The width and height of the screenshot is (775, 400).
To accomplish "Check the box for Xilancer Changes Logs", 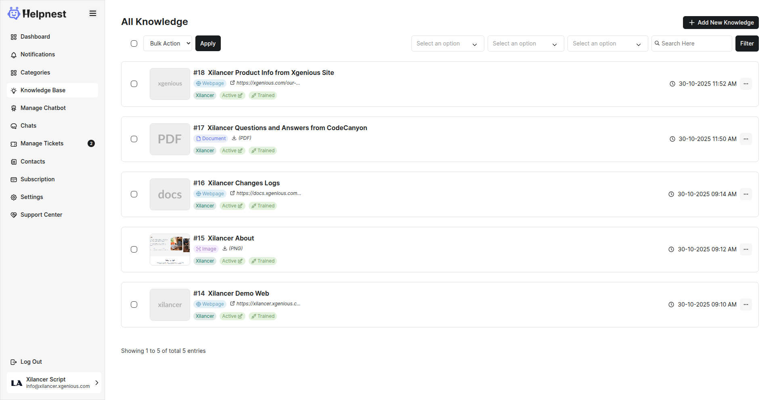I will tap(134, 194).
